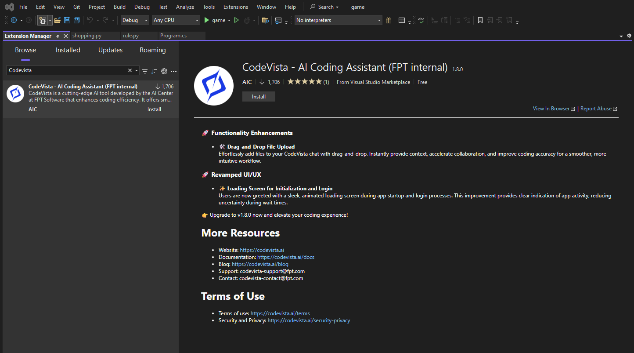Open the Any CPU platform dropdown
Image resolution: width=634 pixels, height=353 pixels.
[x=176, y=20]
